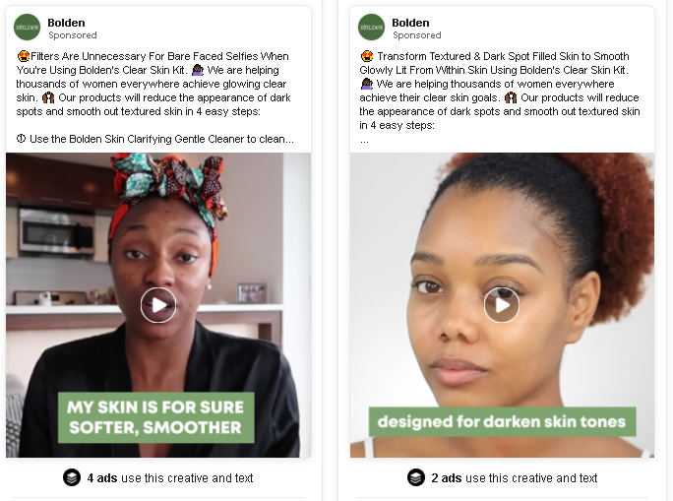Play the left Bolden video ad
This screenshot has width=673, height=501.
click(158, 305)
